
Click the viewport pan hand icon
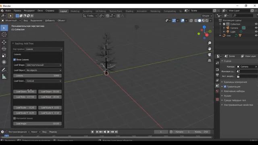[210, 49]
